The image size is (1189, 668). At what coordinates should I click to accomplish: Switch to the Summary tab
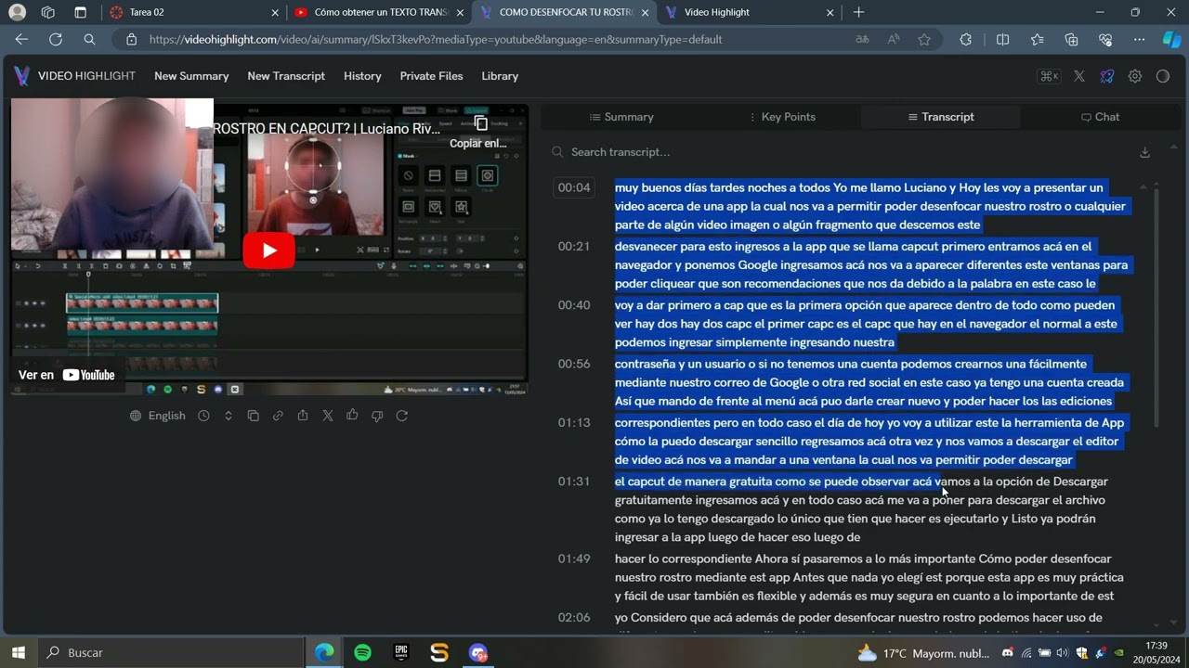click(621, 117)
